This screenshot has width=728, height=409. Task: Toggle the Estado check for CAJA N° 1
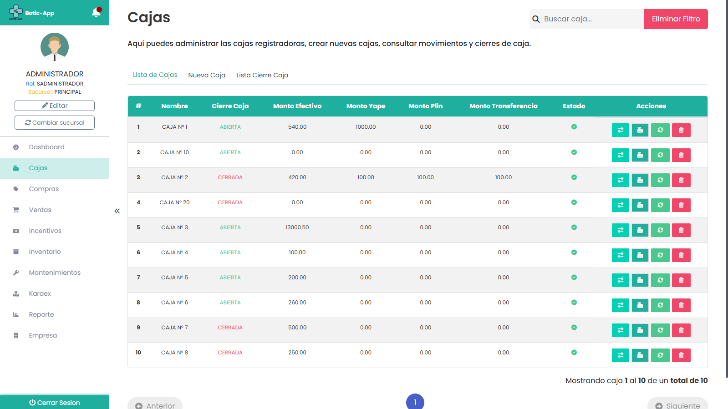pyautogui.click(x=574, y=127)
